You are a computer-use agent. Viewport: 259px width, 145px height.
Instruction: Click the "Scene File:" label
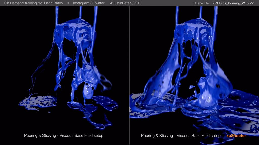[202, 3]
